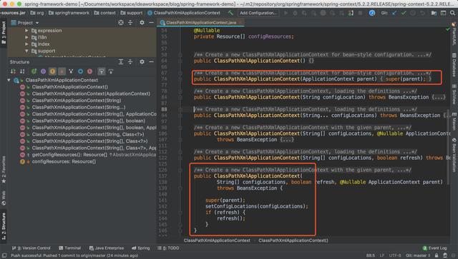458x259 pixels.
Task: Click the blue circular update icon in toolbar
Action: pos(372,13)
